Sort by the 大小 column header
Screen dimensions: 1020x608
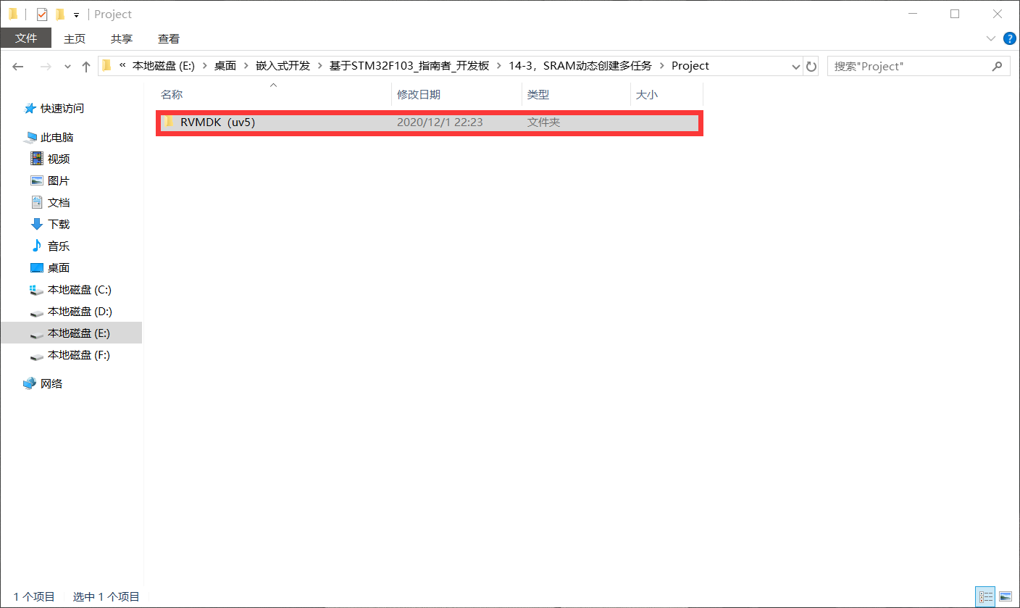tap(647, 95)
